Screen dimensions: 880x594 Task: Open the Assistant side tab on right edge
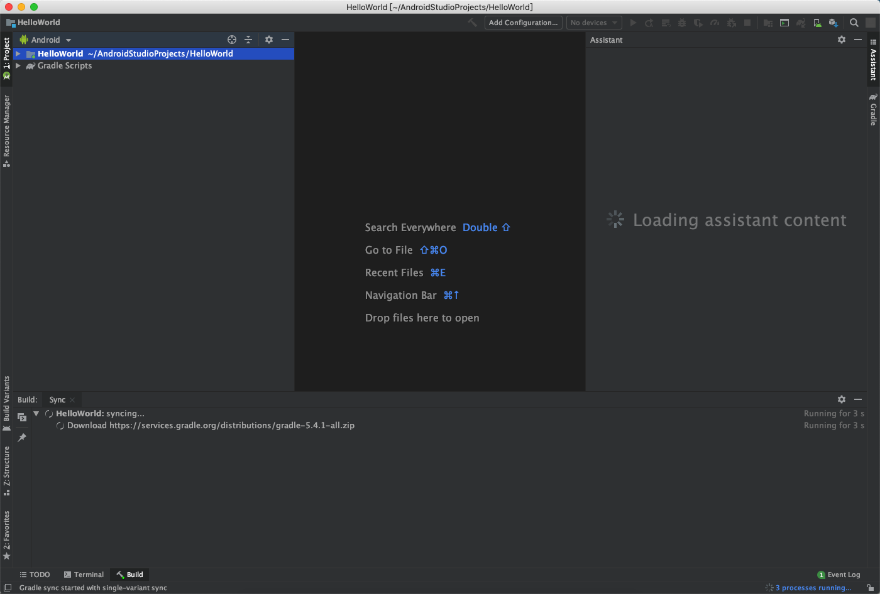tap(873, 60)
